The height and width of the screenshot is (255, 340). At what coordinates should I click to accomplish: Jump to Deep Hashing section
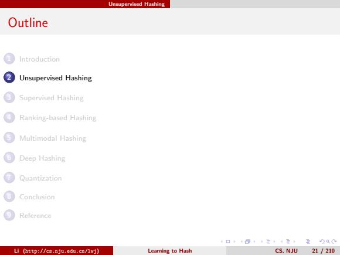(x=42, y=158)
